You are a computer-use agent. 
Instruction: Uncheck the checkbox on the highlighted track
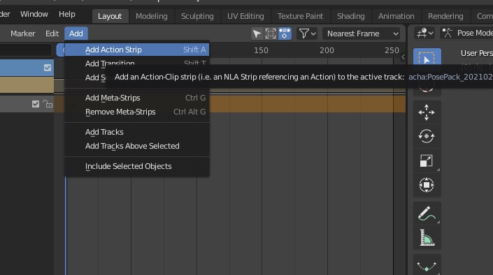48,68
